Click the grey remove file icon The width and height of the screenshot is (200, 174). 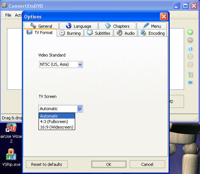[x=190, y=40]
